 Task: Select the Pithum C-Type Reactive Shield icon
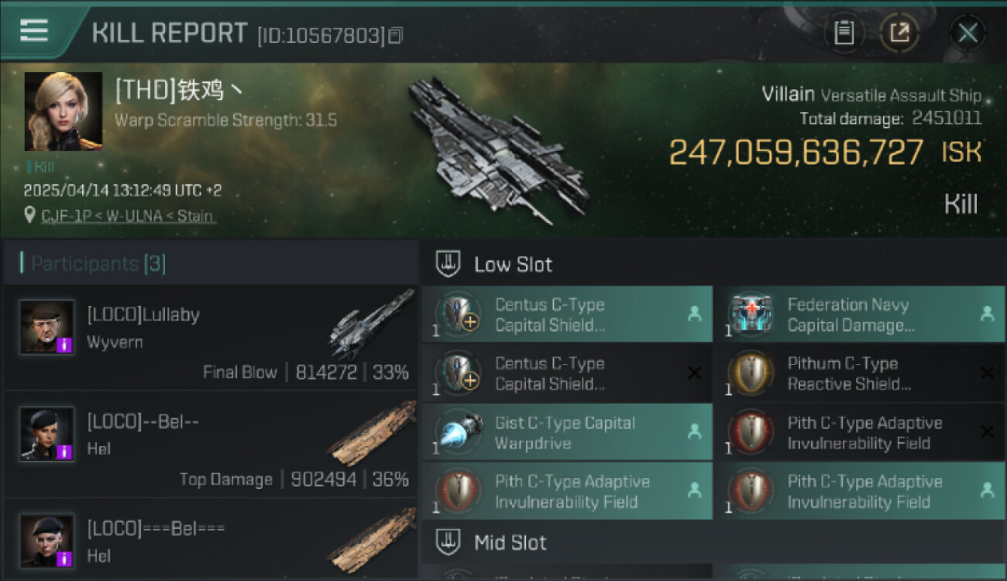tap(751, 373)
